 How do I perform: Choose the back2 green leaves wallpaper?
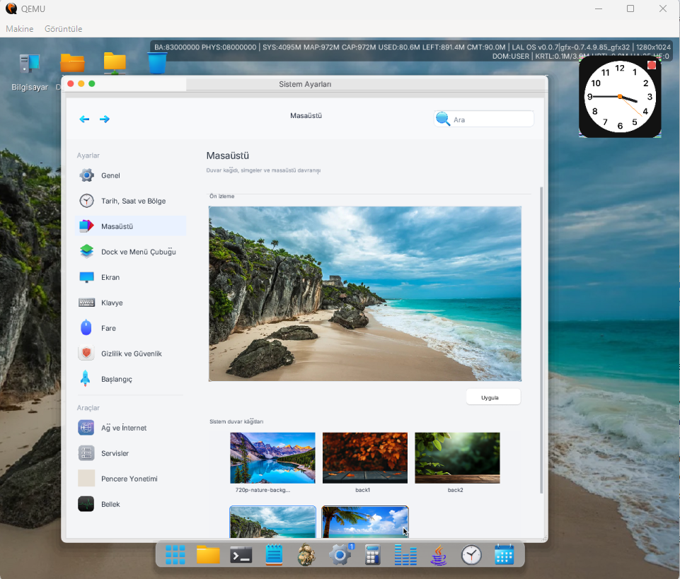pos(458,457)
